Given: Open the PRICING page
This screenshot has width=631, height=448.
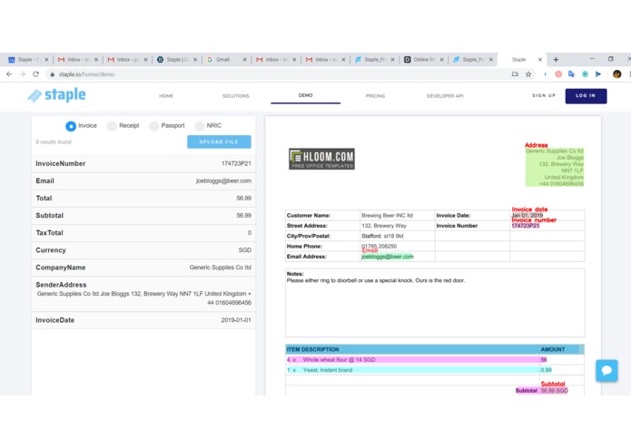Looking at the screenshot, I should tap(375, 96).
